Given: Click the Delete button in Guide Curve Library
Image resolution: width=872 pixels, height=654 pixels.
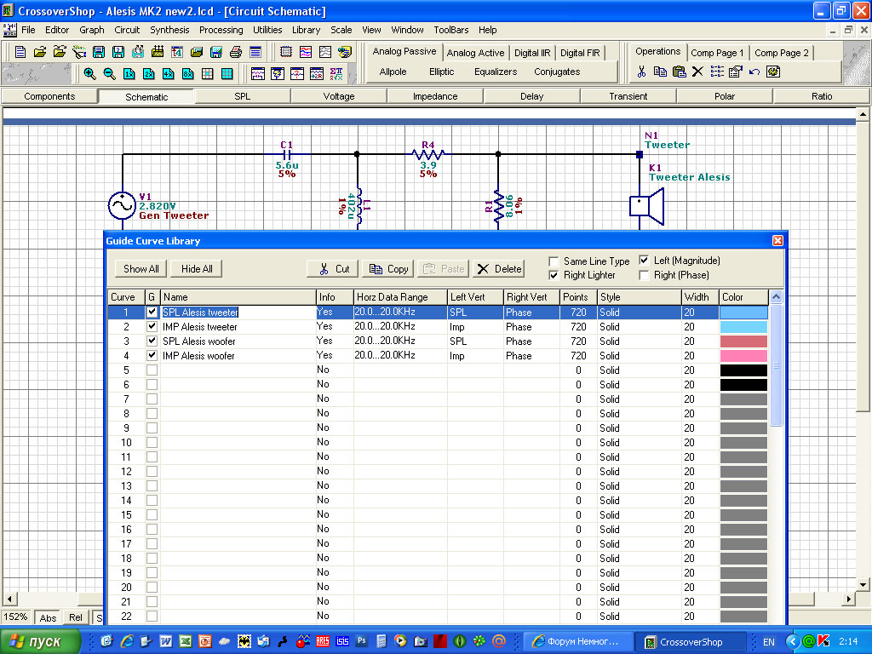Looking at the screenshot, I should coord(499,268).
